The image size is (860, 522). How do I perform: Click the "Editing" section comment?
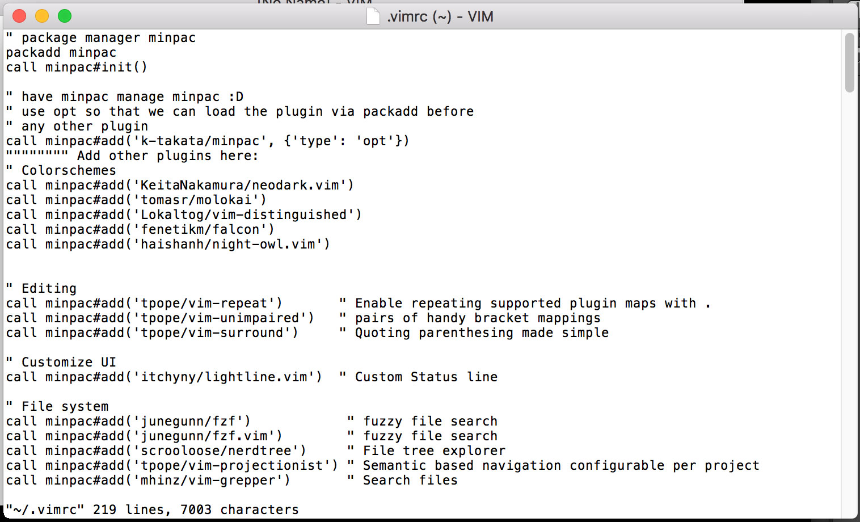pos(49,289)
